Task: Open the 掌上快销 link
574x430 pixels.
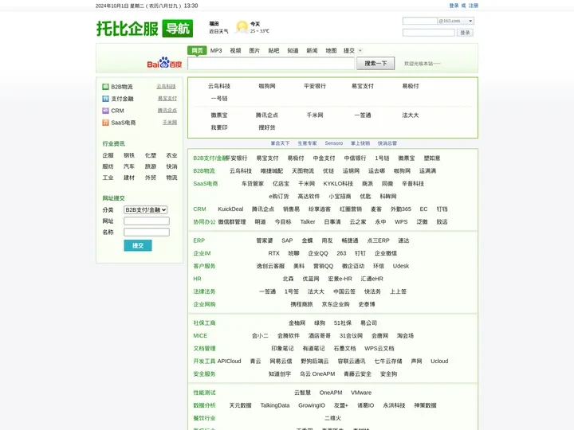Action: click(360, 143)
